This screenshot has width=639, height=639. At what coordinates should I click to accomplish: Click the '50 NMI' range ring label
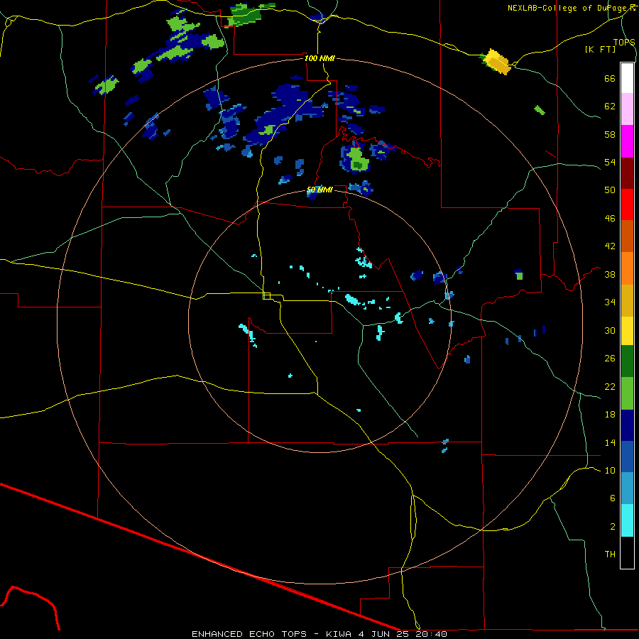click(319, 190)
